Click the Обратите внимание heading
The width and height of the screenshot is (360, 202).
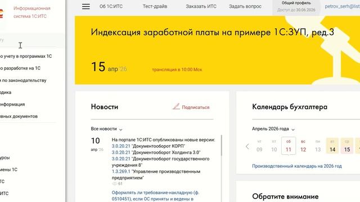click(x=285, y=196)
